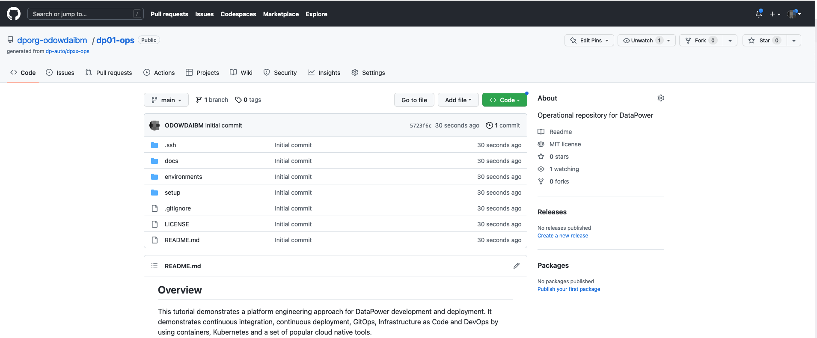Click the environments folder icon
The image size is (817, 338).
[x=154, y=177]
